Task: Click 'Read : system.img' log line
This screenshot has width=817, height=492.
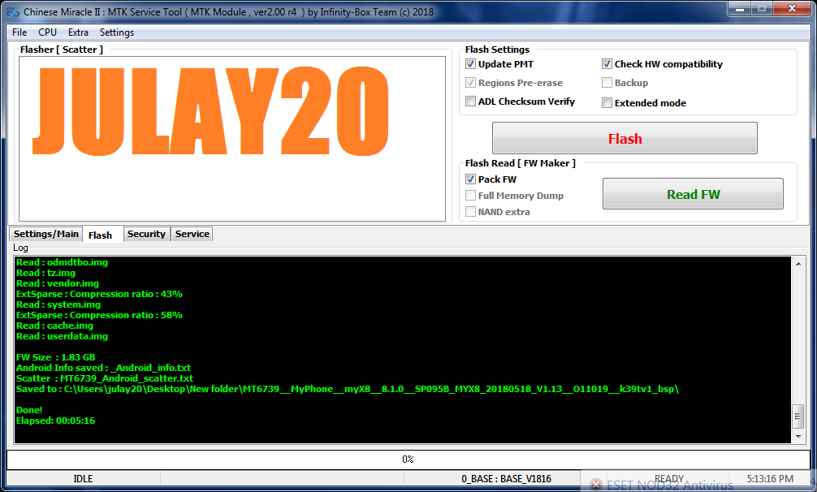Action: coord(58,304)
